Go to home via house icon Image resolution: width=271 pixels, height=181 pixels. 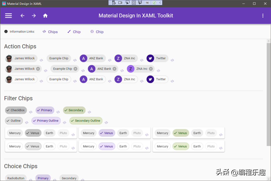point(45,16)
